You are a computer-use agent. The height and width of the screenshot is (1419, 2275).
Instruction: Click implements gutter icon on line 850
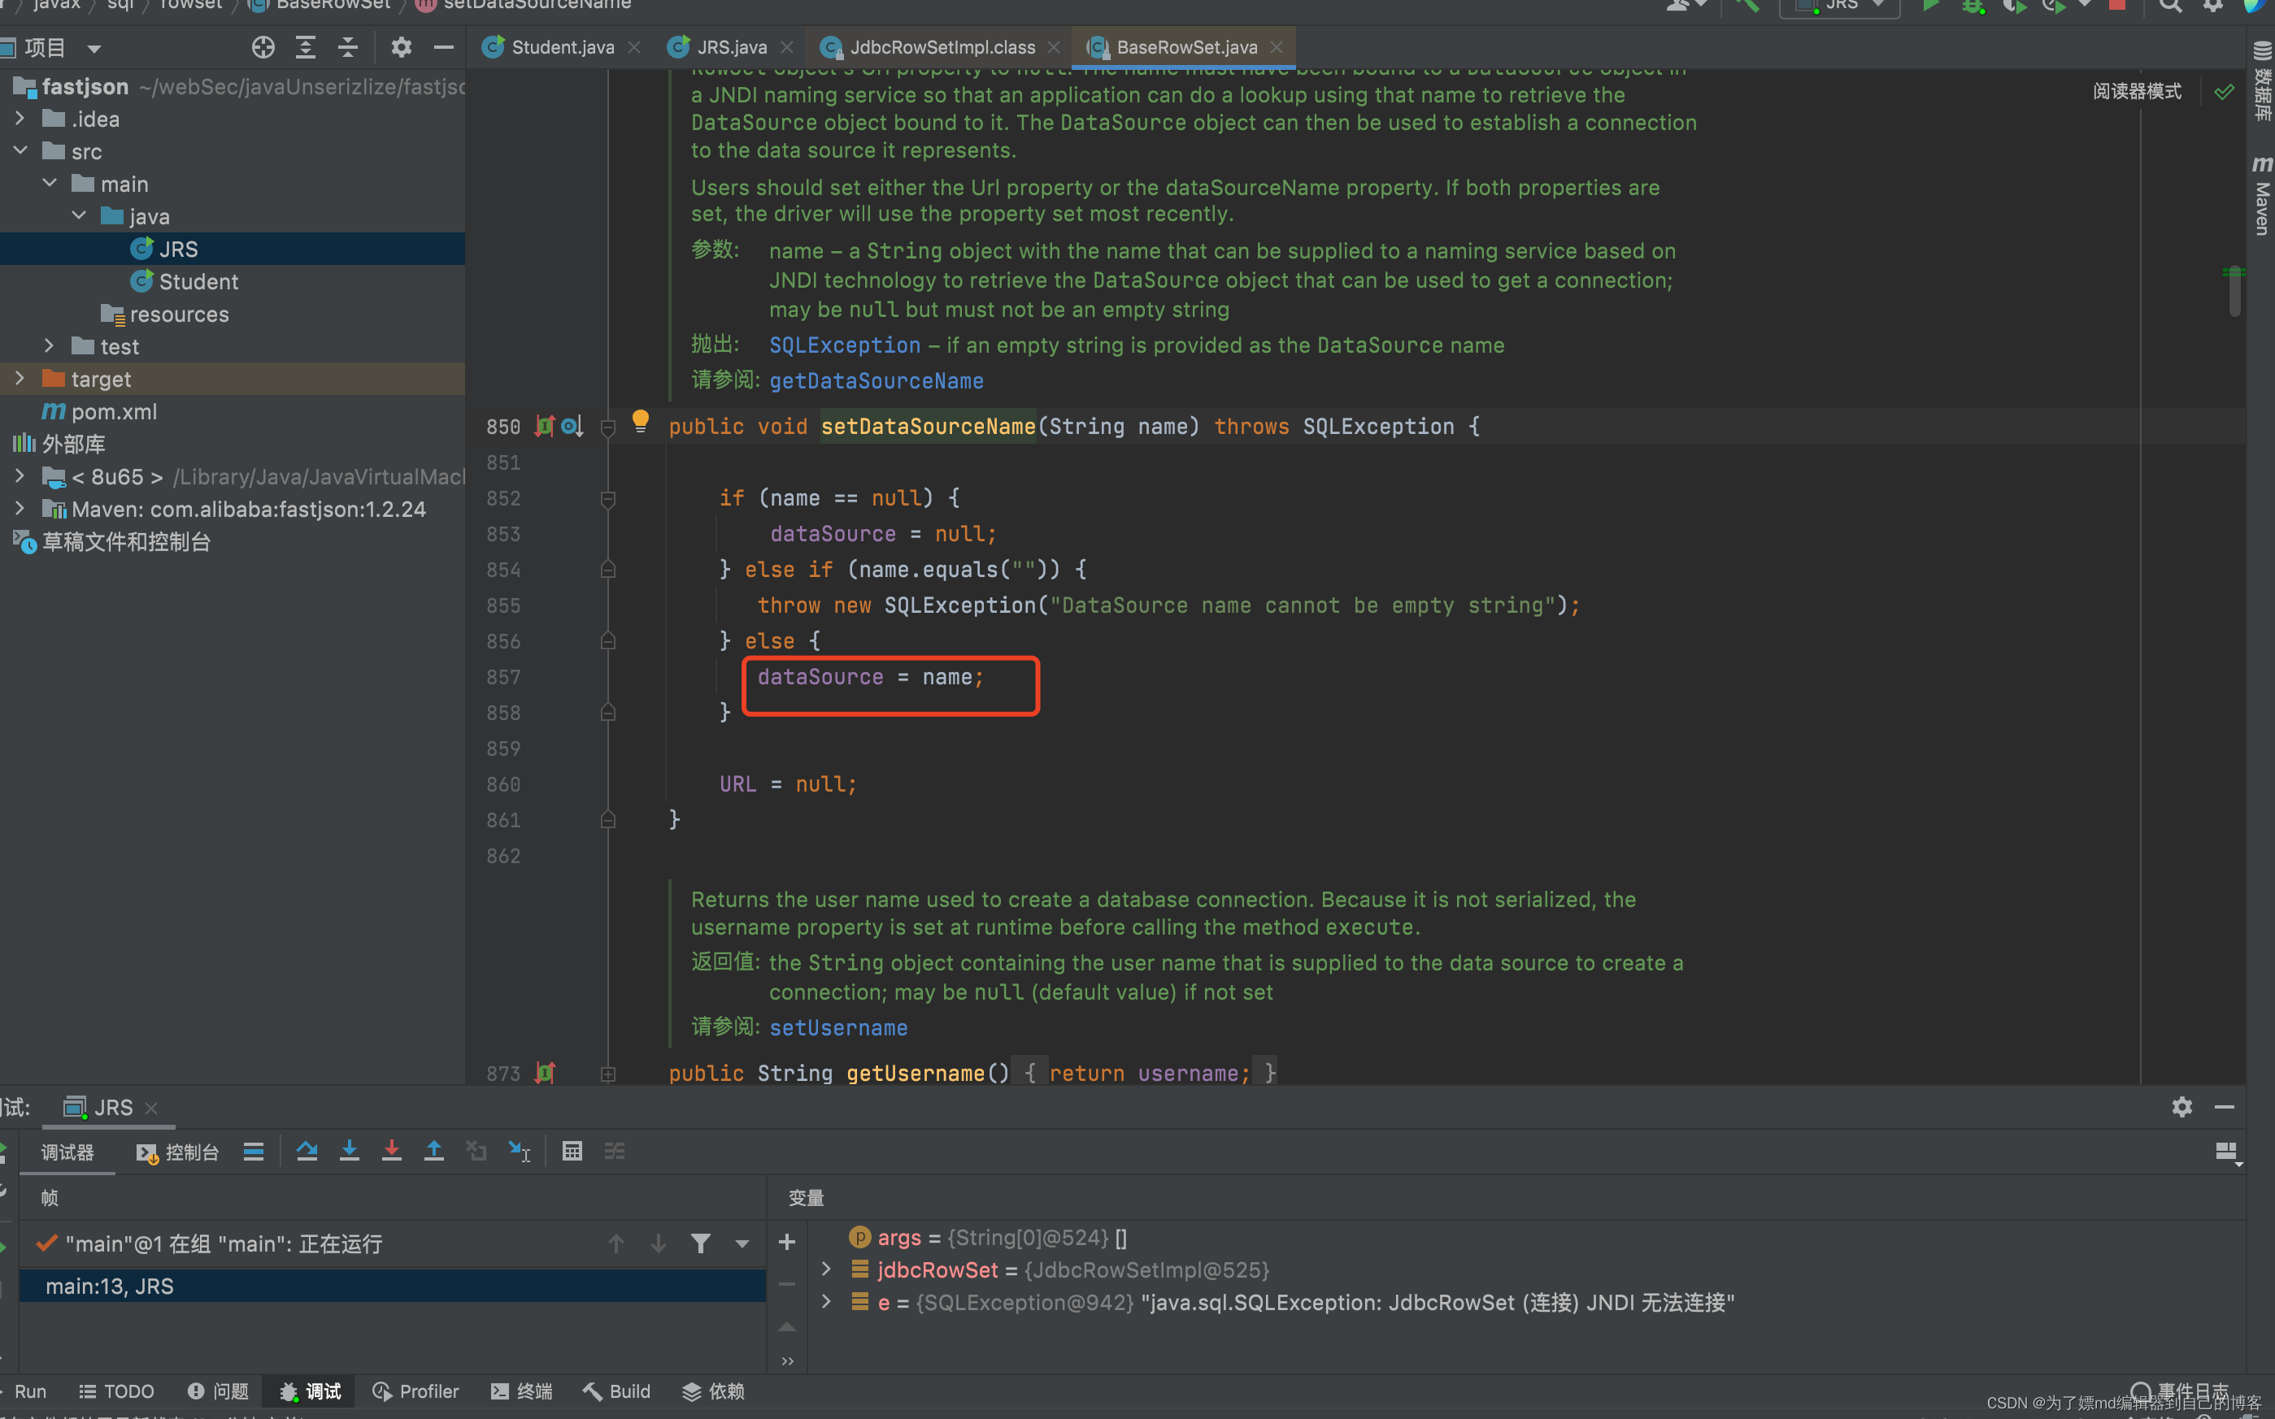click(545, 426)
